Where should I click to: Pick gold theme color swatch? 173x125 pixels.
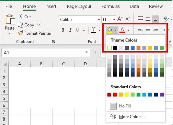tap(150, 48)
